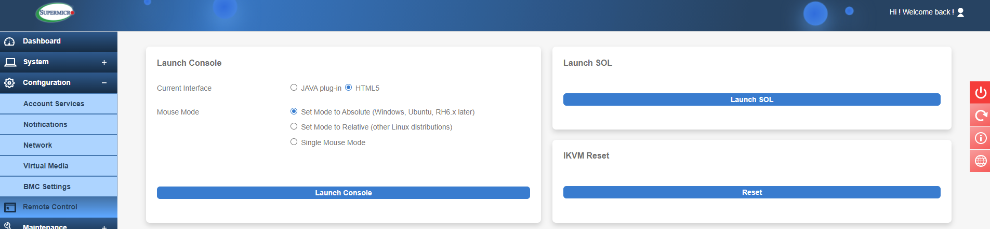Click the Configuration gear icon
Screen dimensions: 990x229
coord(9,83)
